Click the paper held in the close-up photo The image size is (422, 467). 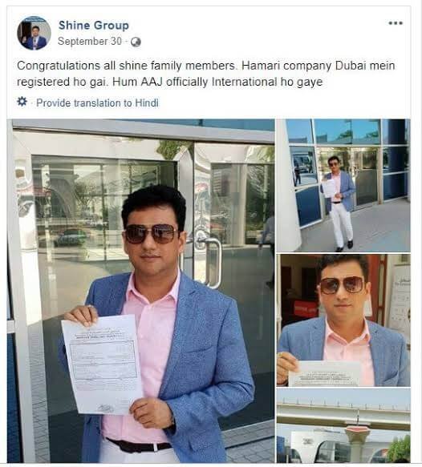click(x=325, y=373)
